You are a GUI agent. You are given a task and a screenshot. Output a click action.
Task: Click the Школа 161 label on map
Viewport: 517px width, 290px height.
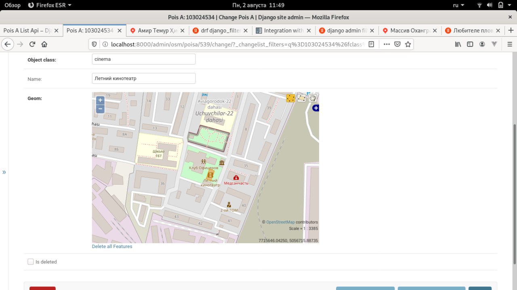pyautogui.click(x=158, y=154)
